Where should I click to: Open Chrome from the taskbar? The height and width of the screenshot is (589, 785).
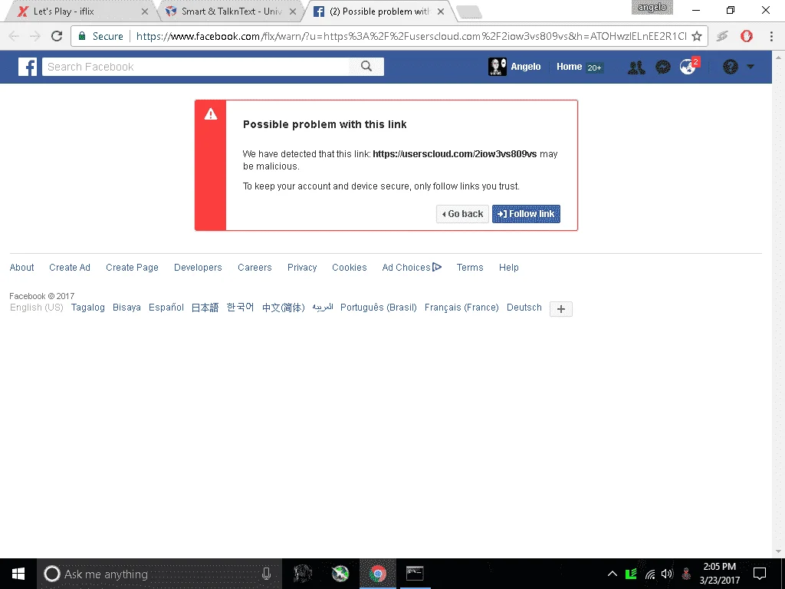(x=378, y=574)
